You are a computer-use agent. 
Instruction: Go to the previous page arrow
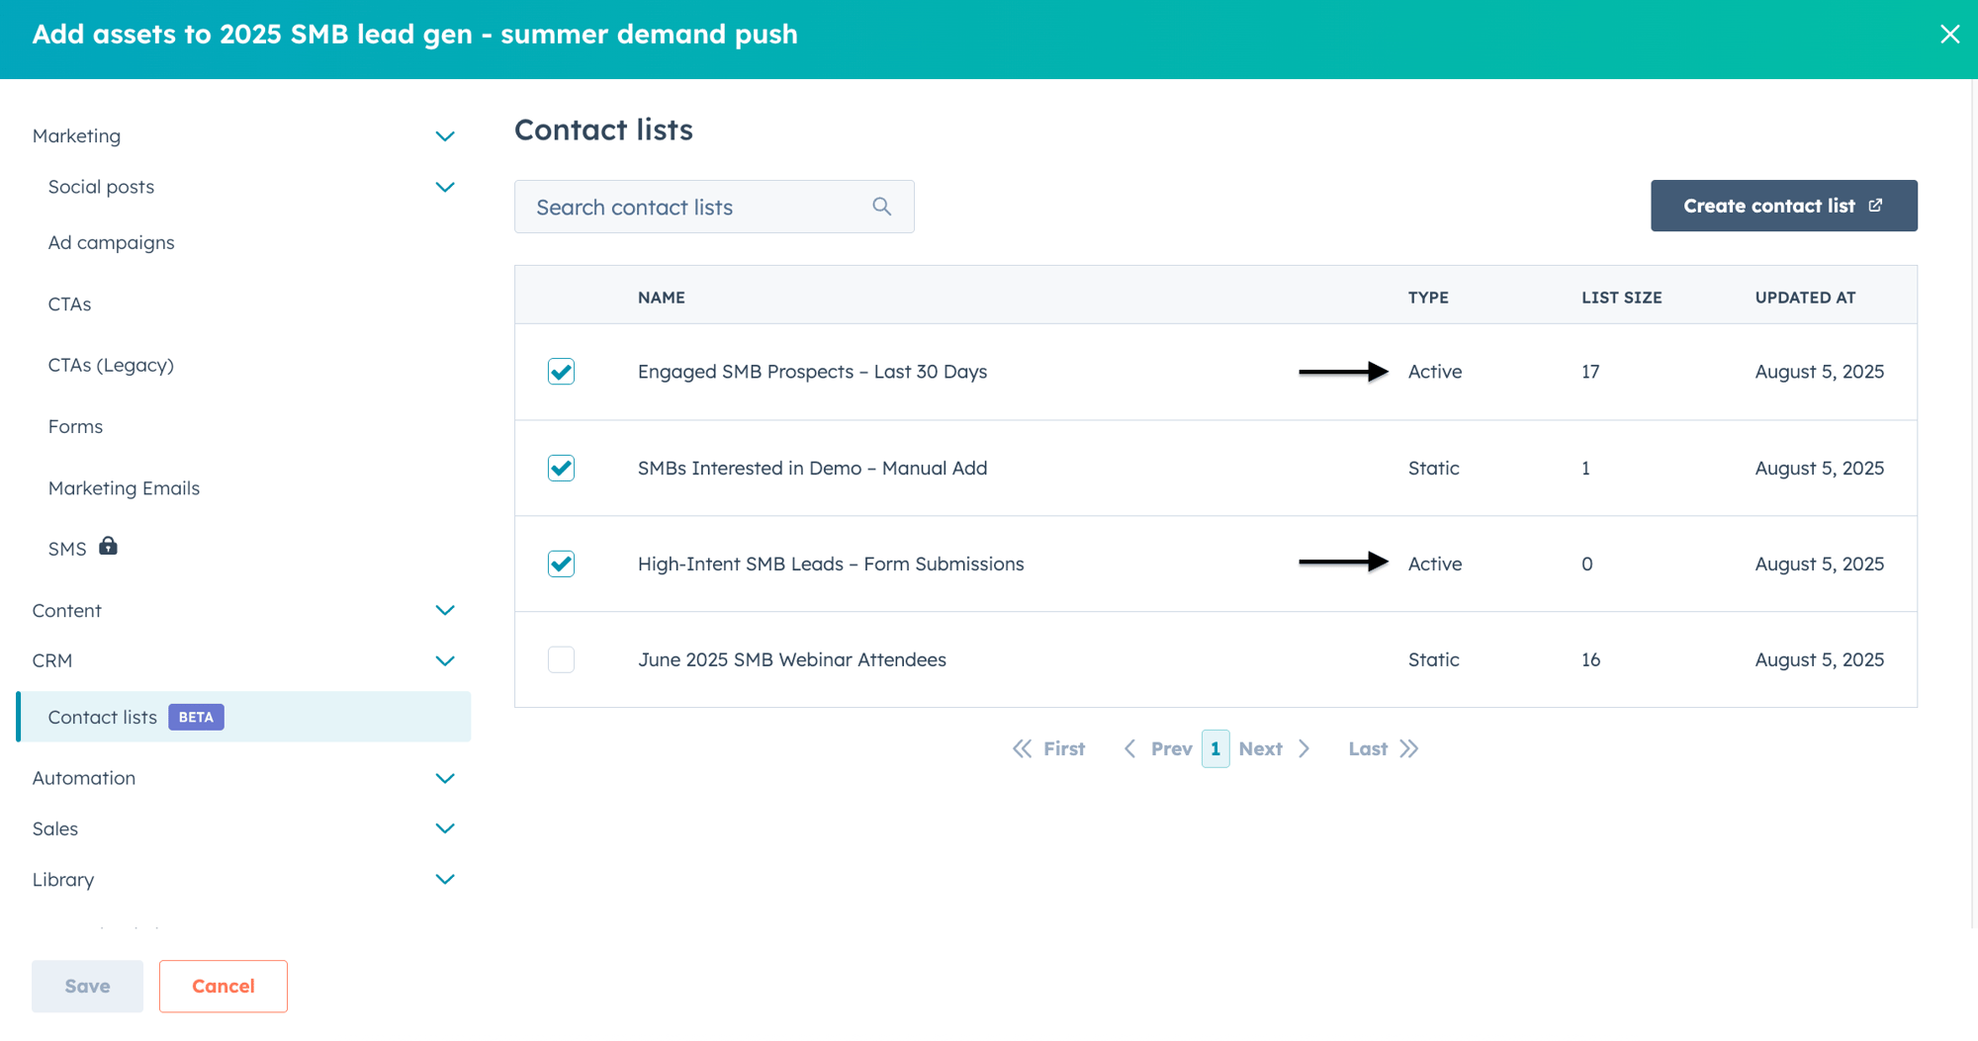(1129, 748)
